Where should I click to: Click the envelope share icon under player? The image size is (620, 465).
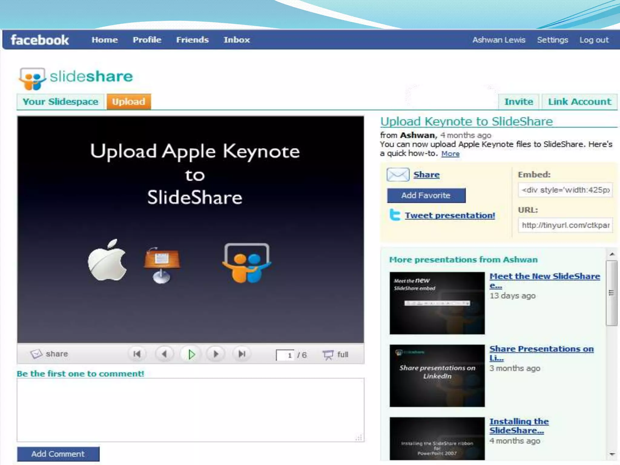(36, 354)
